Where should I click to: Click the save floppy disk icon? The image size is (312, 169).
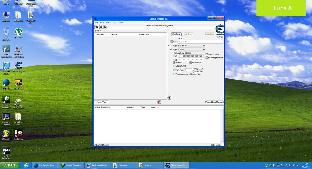pos(105,27)
